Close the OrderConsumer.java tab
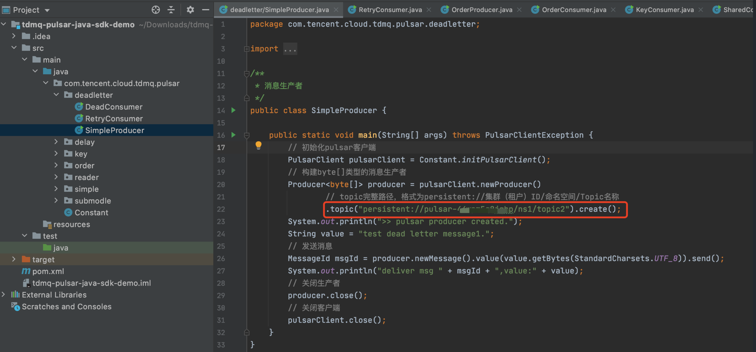This screenshot has height=352, width=756. tap(613, 10)
